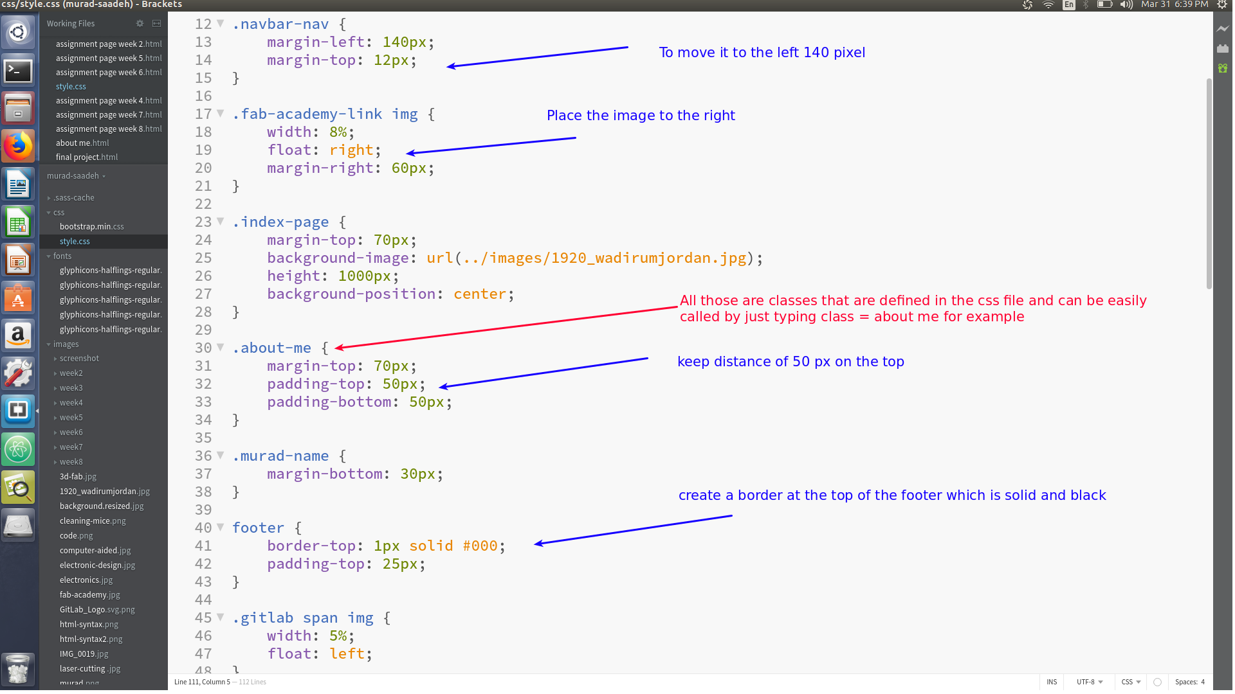
Task: Click the linting status circle indicator
Action: click(1157, 682)
